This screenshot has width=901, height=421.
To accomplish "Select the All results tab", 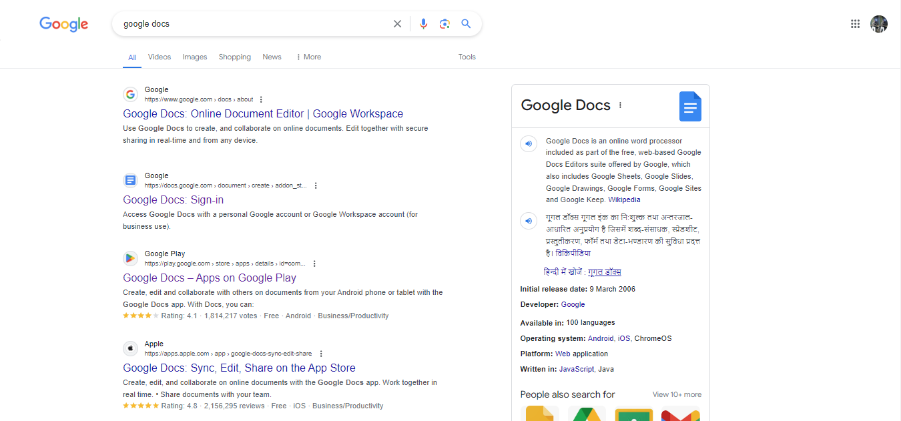I will coord(132,57).
